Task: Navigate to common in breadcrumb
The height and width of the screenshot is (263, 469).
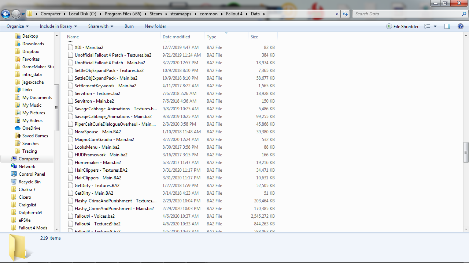Action: [x=209, y=14]
